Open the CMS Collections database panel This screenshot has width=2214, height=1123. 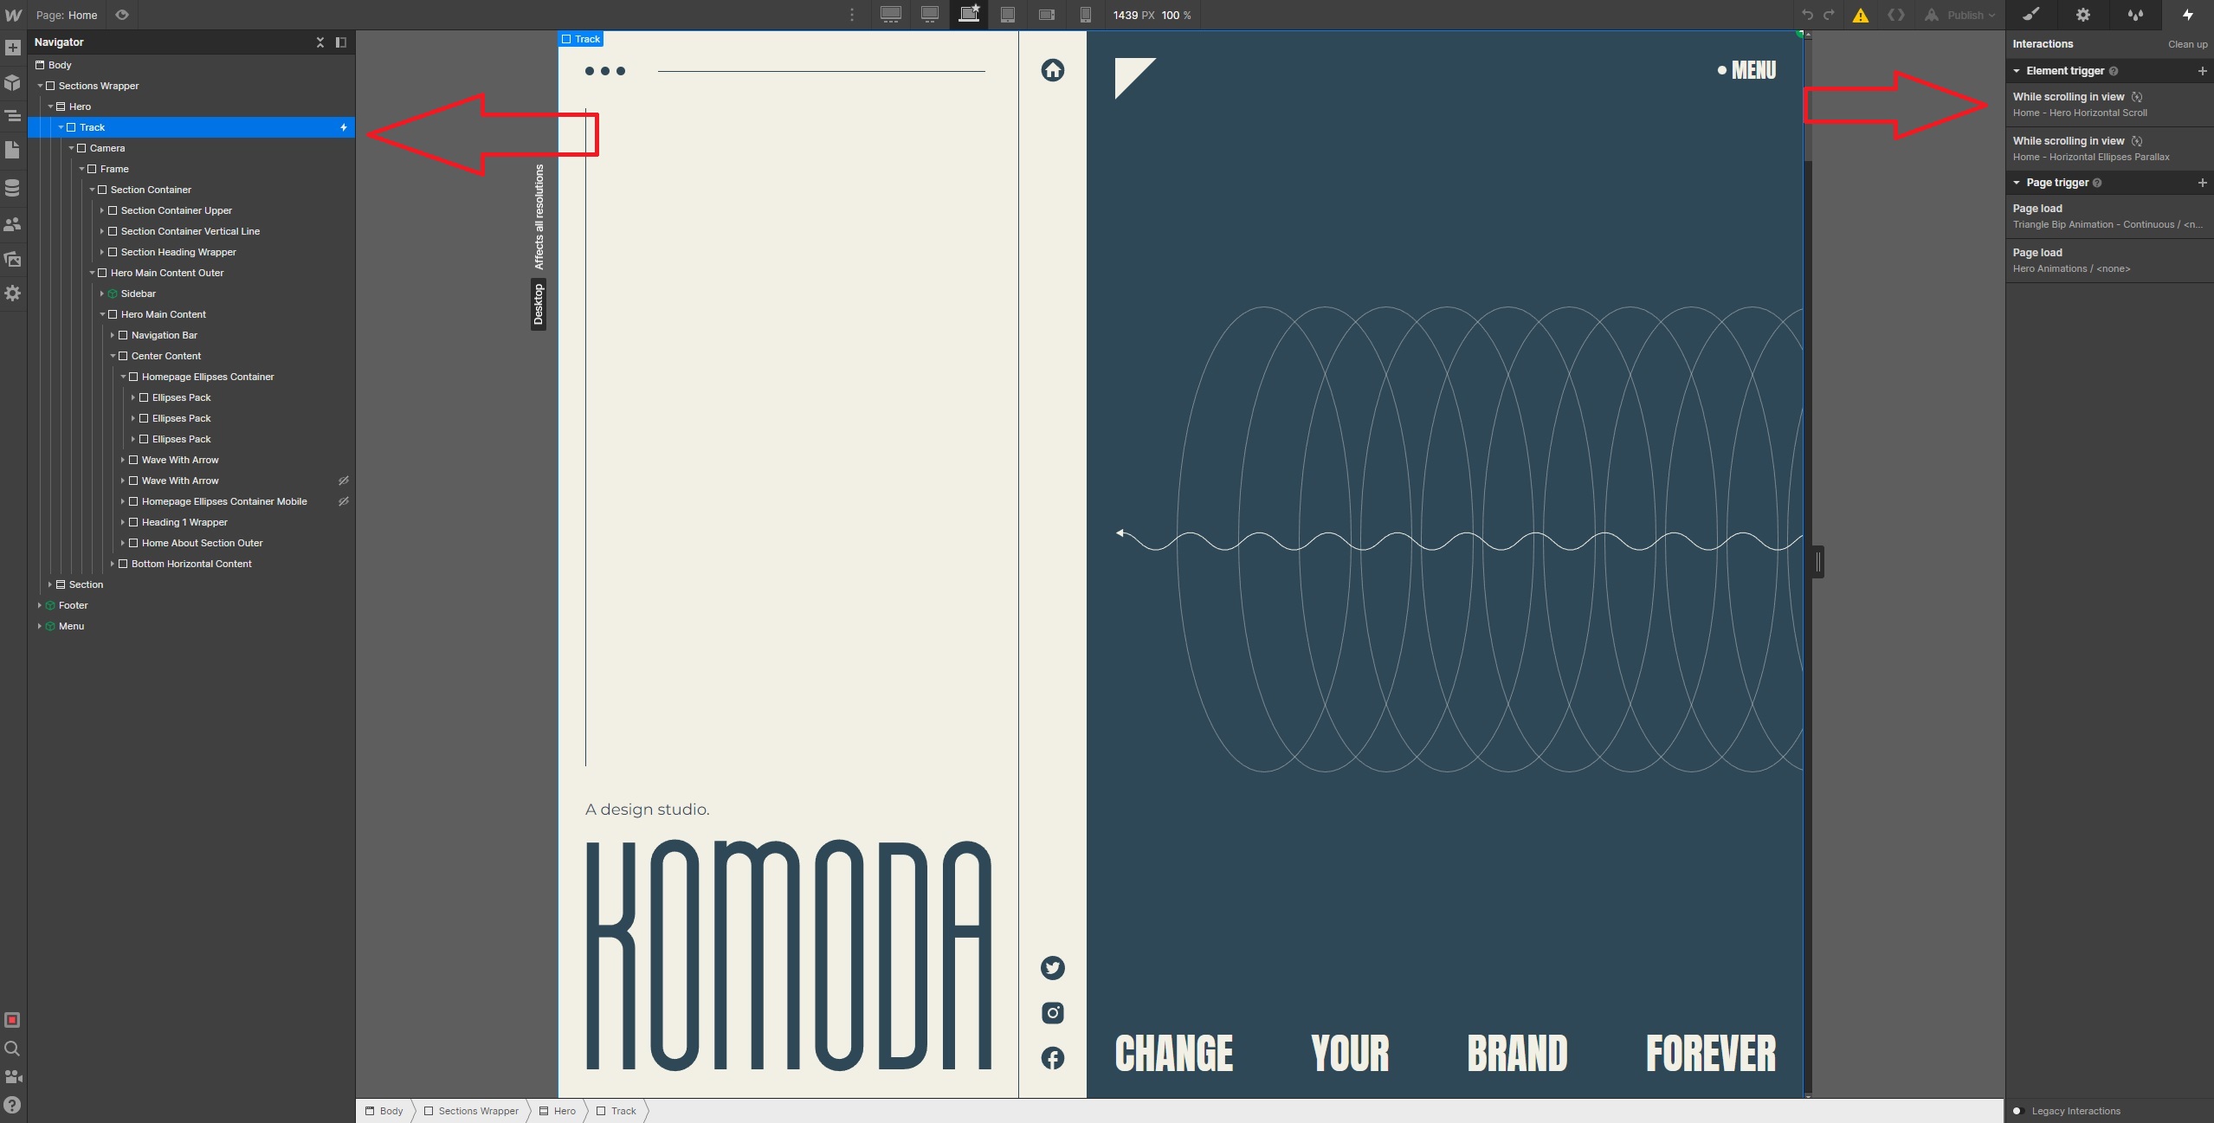click(13, 187)
